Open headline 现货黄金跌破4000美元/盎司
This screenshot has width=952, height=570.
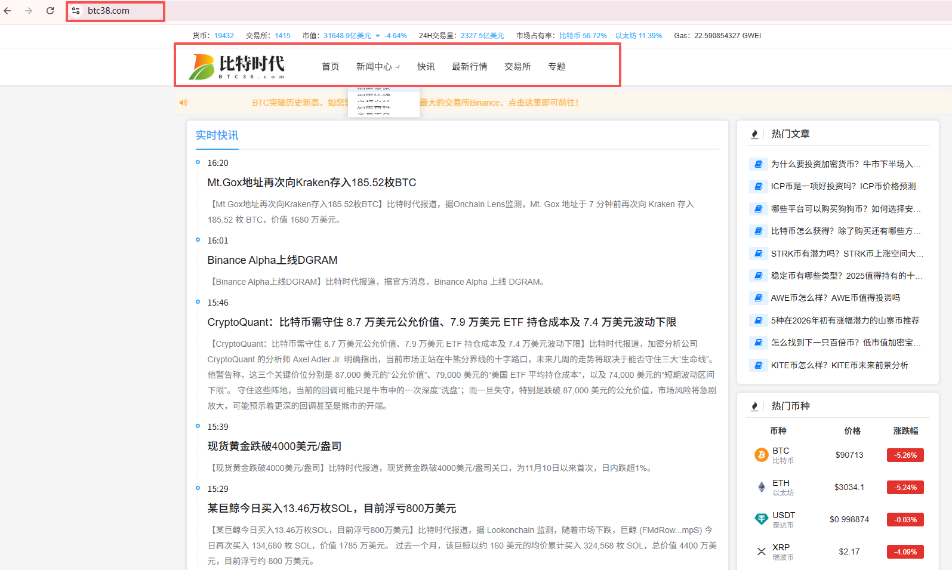(275, 446)
